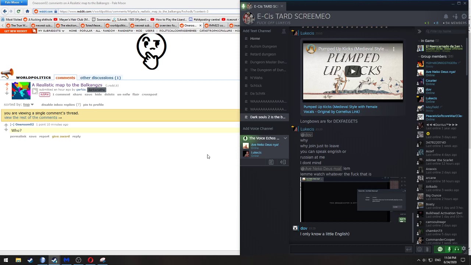Open voice channel text chat icon
Viewport: 471px width, 265px height.
tap(271, 162)
